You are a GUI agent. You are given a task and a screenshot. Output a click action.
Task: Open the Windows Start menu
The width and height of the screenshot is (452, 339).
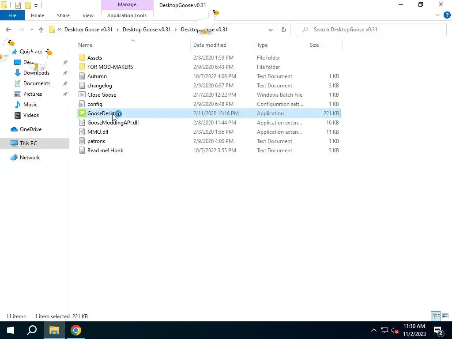(11, 330)
